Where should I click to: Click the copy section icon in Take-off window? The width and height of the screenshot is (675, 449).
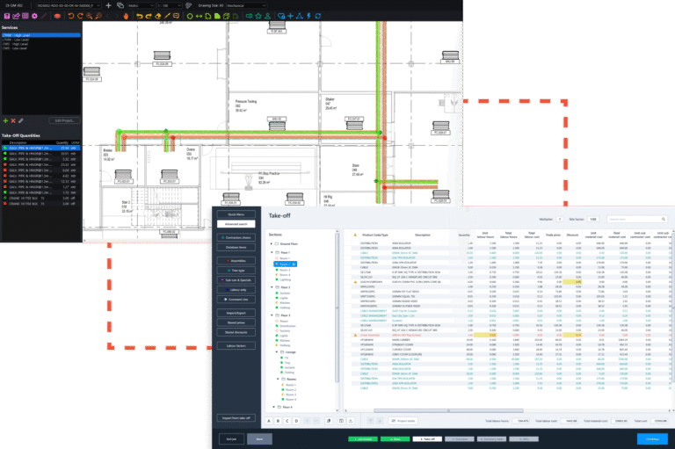pyautogui.click(x=329, y=421)
